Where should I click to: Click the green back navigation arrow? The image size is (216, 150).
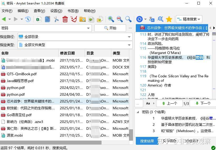click(4, 19)
